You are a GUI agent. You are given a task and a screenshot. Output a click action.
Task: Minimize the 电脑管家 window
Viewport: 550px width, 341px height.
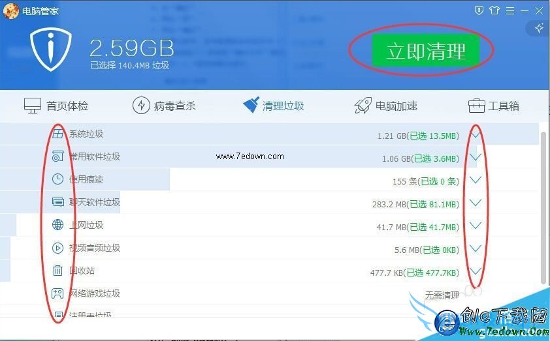tap(525, 11)
